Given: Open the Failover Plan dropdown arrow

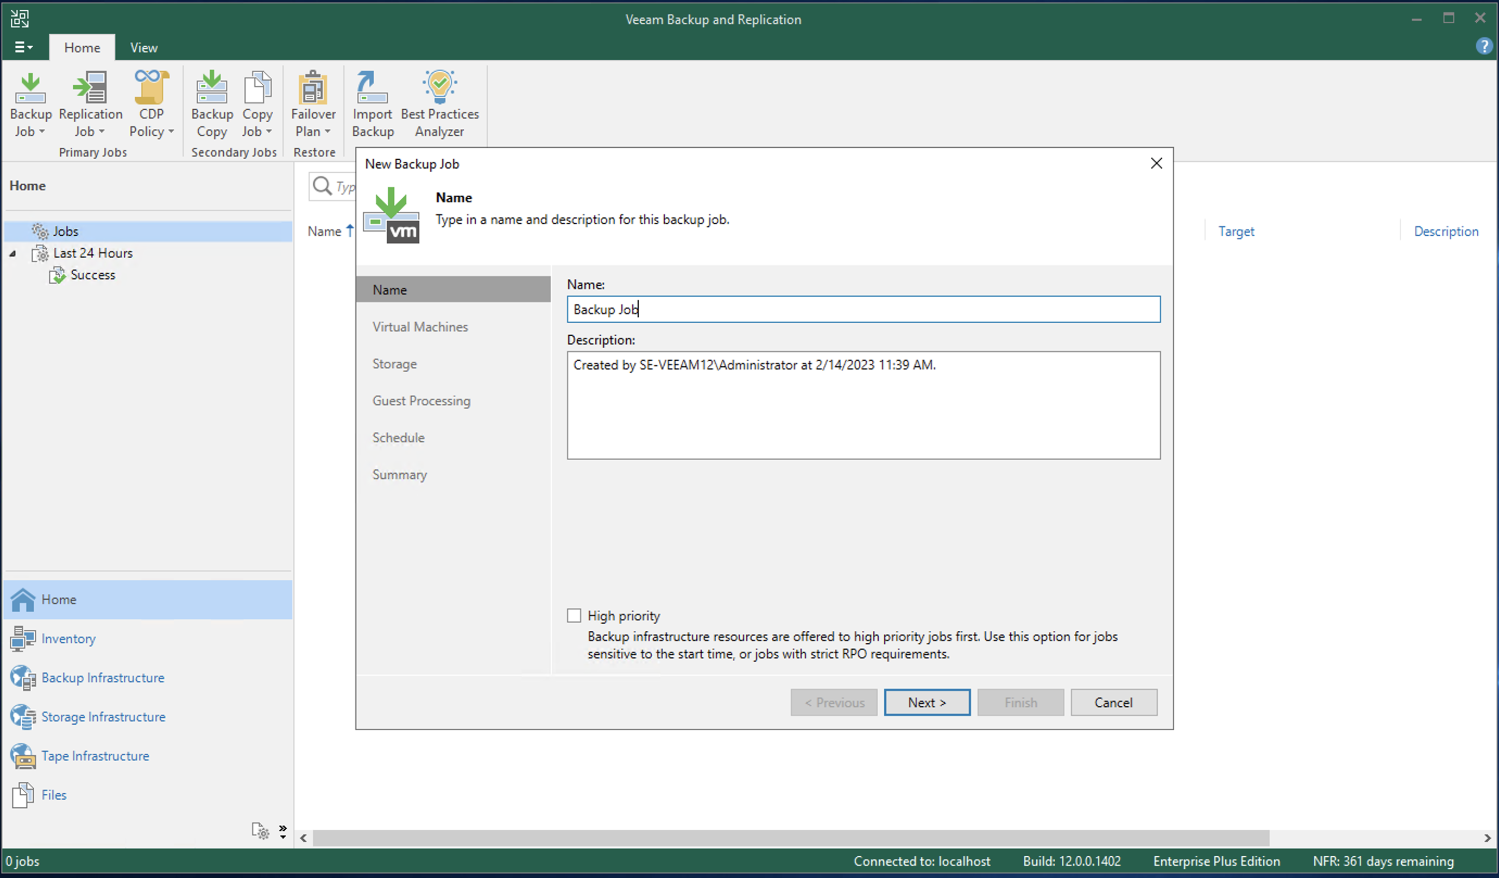Looking at the screenshot, I should pyautogui.click(x=327, y=132).
